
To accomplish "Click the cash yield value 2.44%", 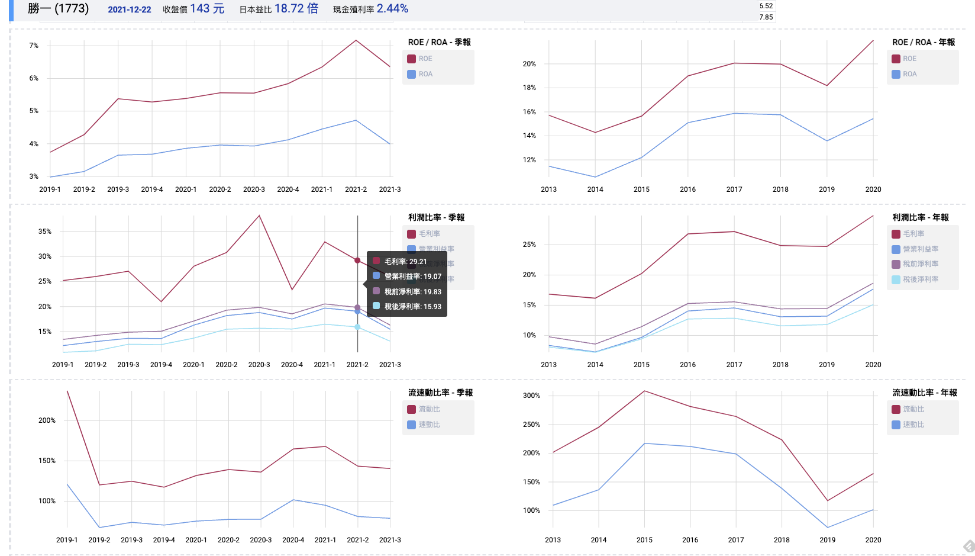I will (x=392, y=8).
